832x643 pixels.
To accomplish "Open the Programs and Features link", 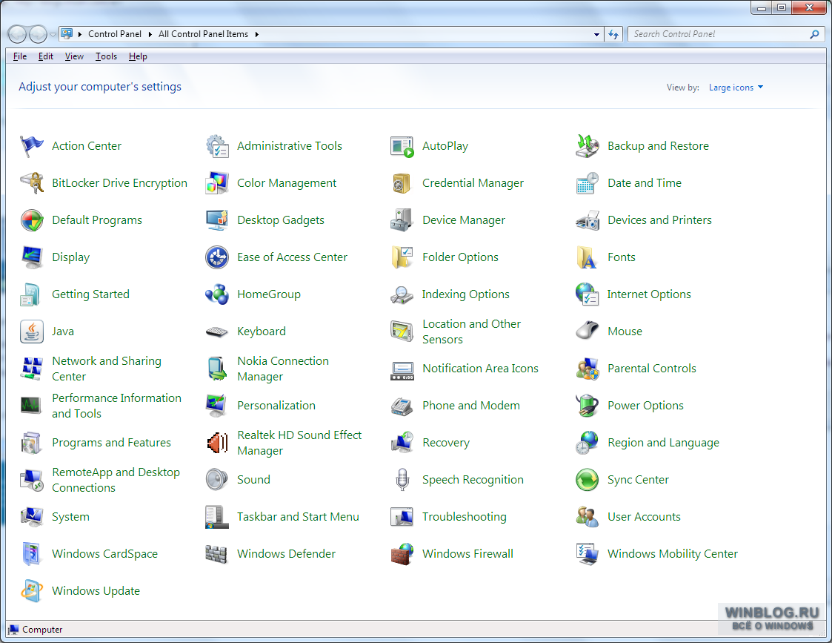I will tap(111, 443).
